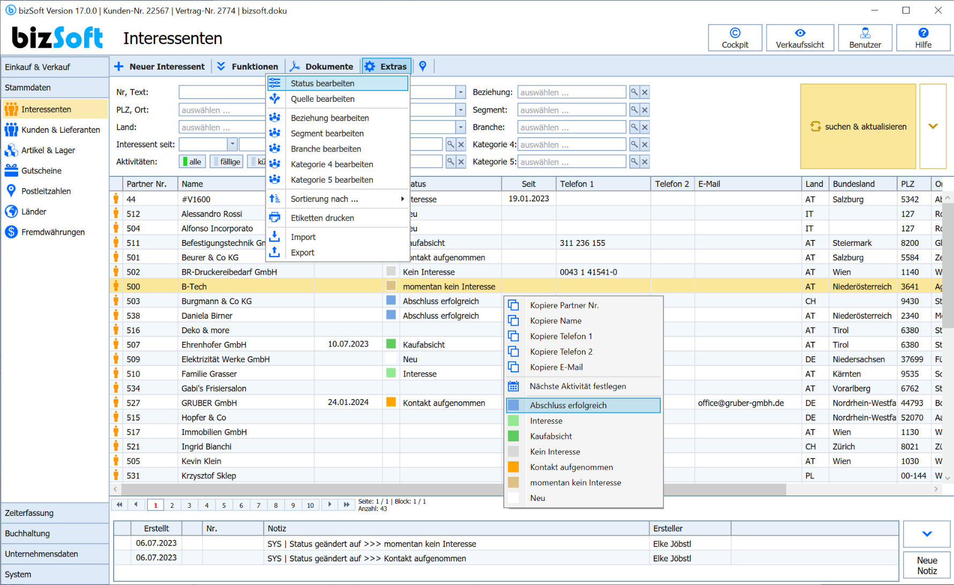Viewport: 954px width, 585px height.
Task: Go to the first page arrow in pager
Action: point(119,505)
